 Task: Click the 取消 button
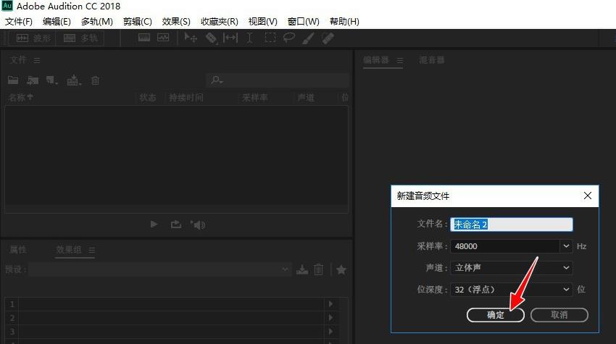click(x=559, y=314)
